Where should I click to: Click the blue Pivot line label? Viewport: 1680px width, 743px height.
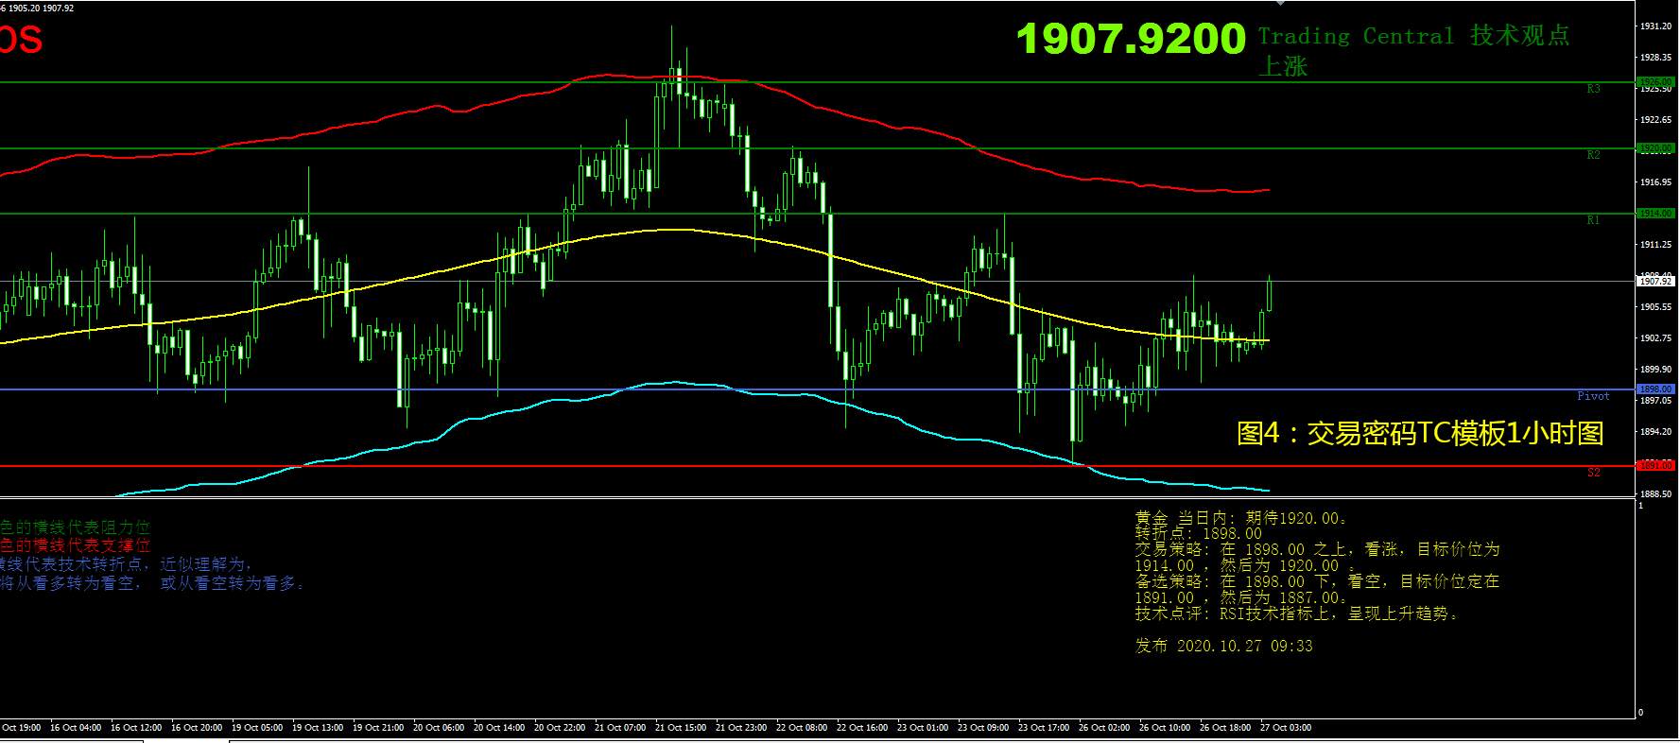tap(1593, 396)
